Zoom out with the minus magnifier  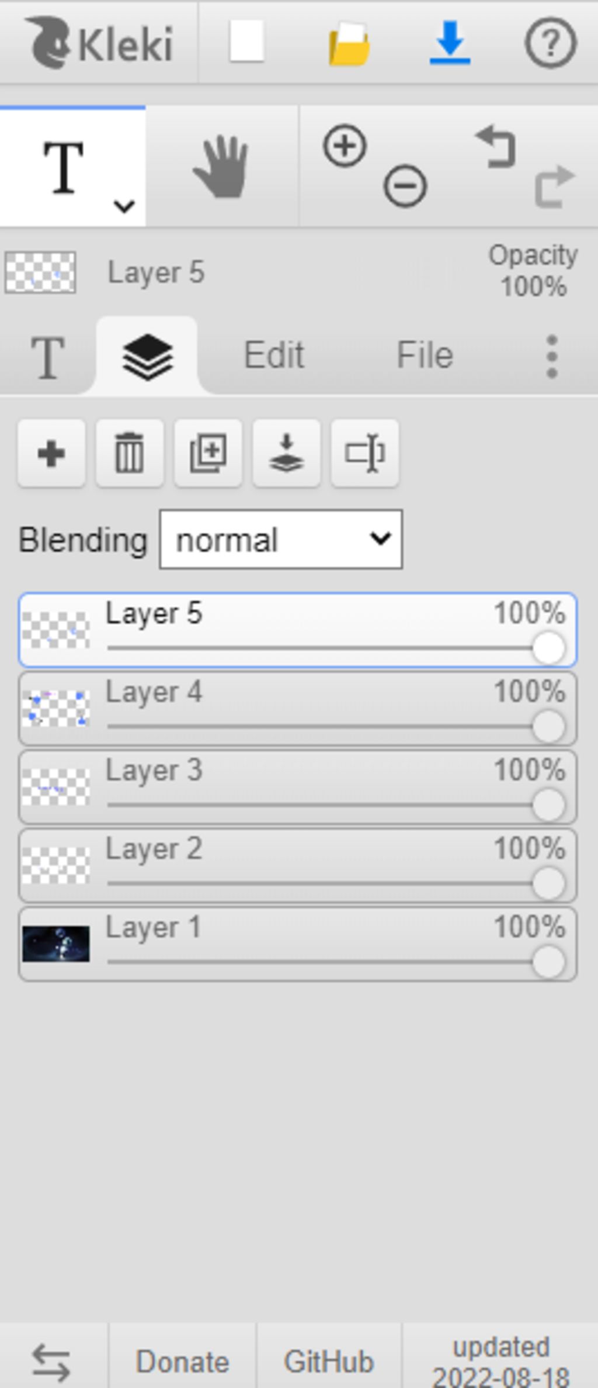pos(405,187)
